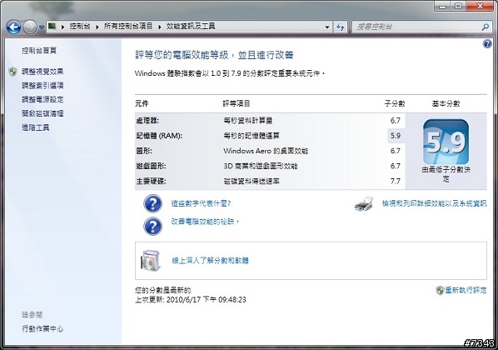
Task: Open 進階工具 in the sidebar
Action: point(36,127)
